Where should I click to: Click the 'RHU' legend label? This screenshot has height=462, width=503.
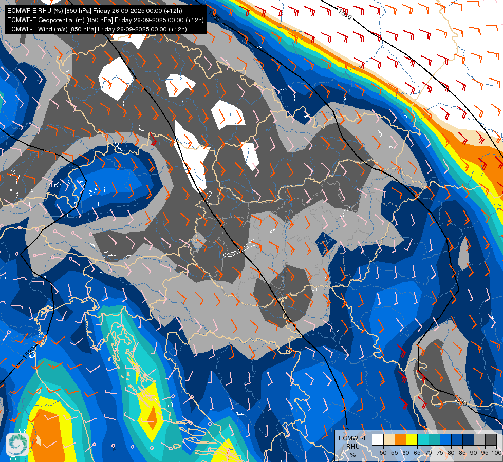[x=353, y=447]
